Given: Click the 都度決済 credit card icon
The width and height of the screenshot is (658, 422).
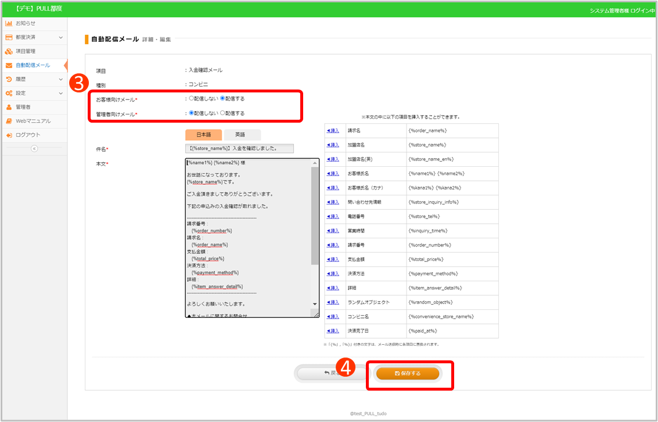Looking at the screenshot, I should coord(9,37).
